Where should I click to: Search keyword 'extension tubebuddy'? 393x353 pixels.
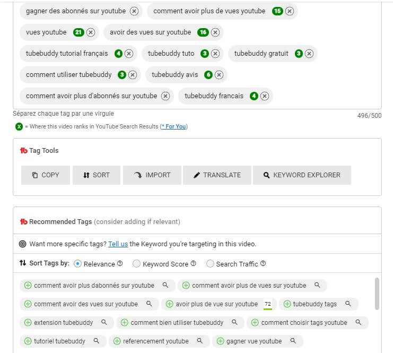point(104,322)
